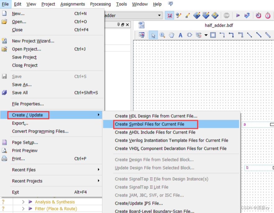Click the pin icon of the navigator panel

point(118,25)
